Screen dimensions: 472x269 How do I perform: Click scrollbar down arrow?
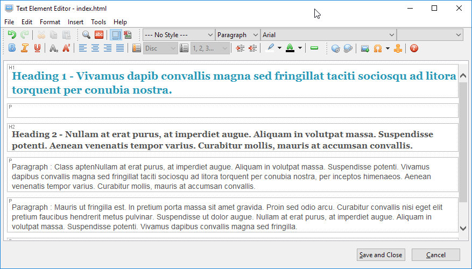point(463,228)
